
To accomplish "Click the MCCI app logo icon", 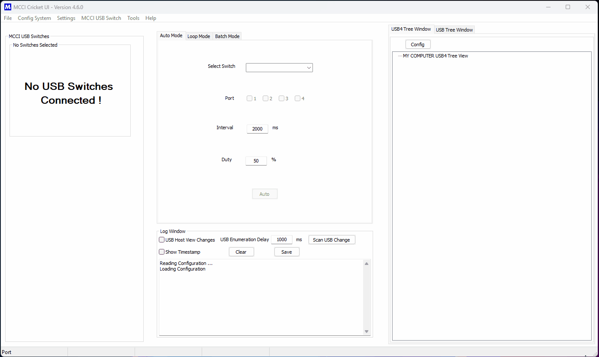I will point(7,7).
